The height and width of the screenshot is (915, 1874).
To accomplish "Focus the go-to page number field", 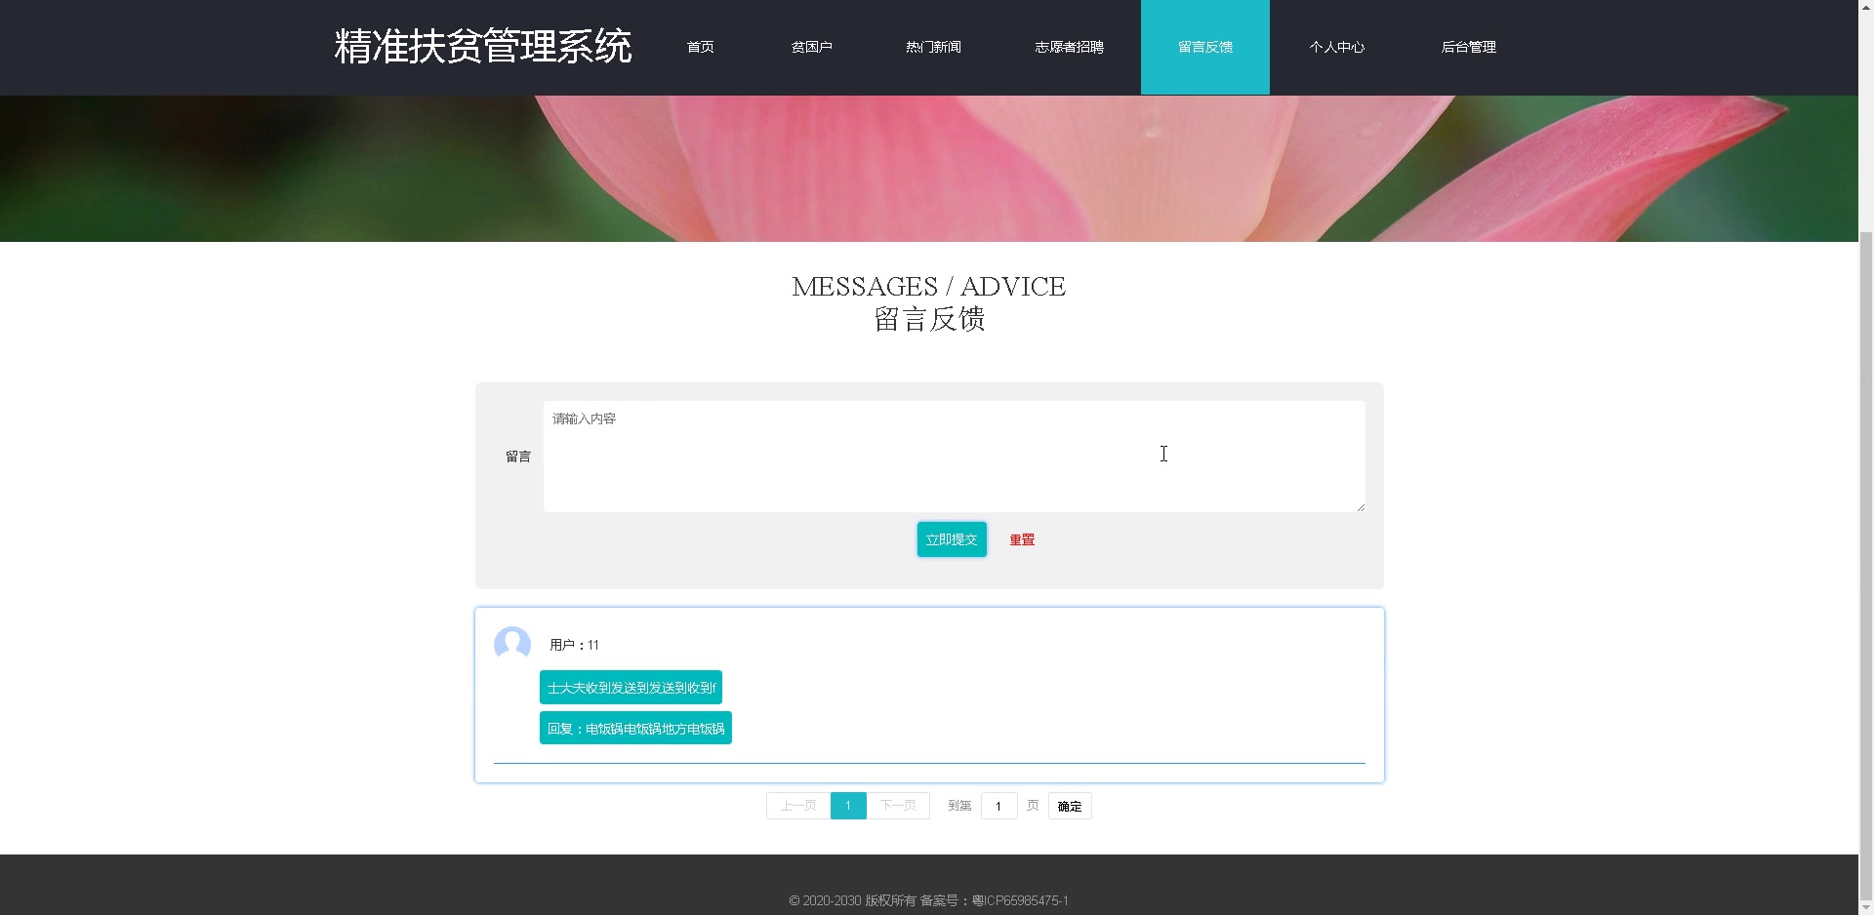I will tap(998, 806).
